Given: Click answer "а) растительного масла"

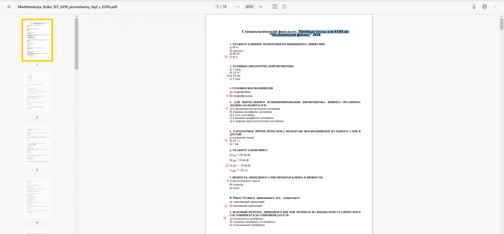Looking at the screenshot, I should (244, 181).
